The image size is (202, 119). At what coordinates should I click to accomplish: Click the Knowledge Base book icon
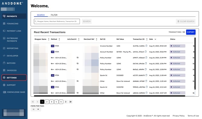click(5, 92)
